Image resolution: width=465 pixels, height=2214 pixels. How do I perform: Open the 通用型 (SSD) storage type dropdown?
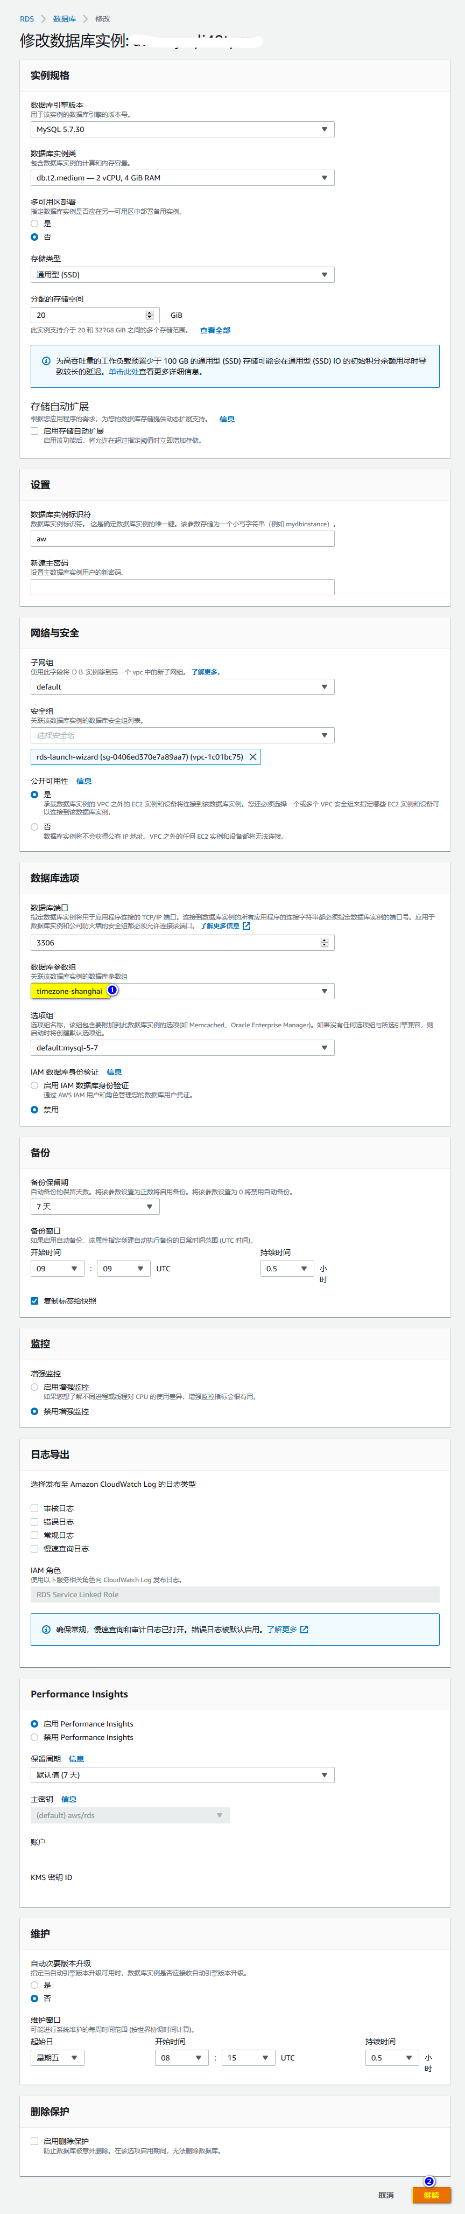coord(183,275)
